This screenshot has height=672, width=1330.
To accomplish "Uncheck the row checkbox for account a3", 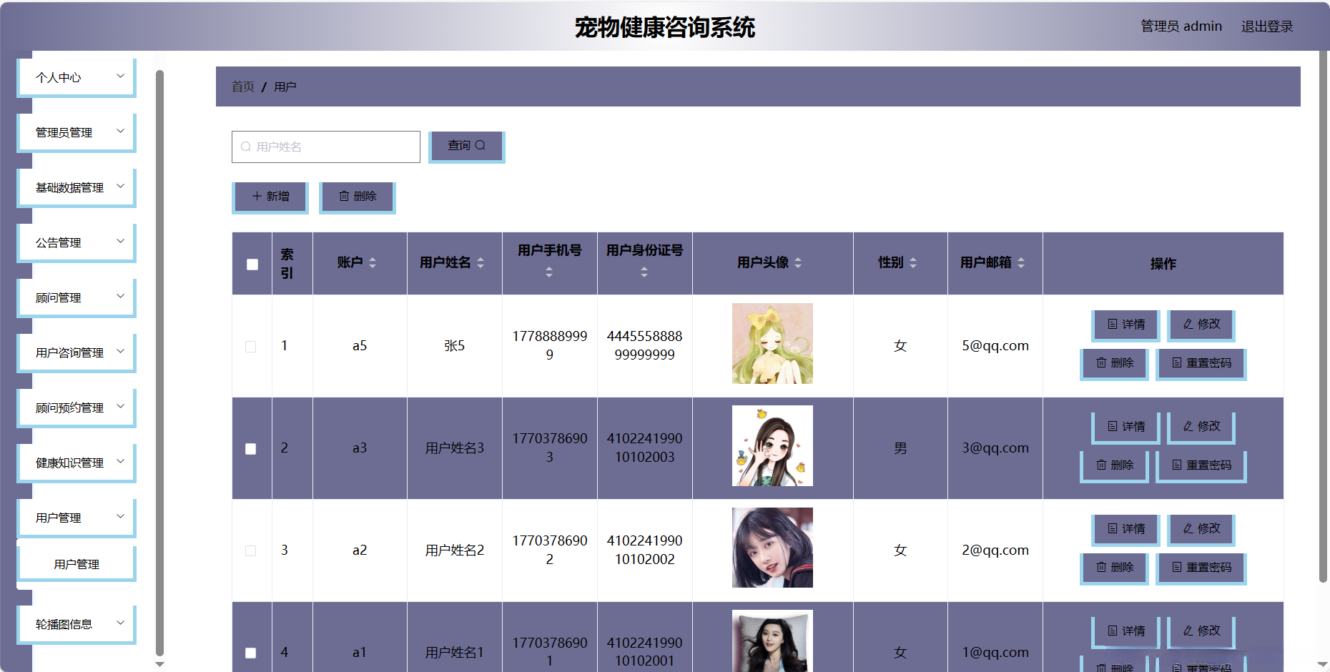I will pos(251,449).
